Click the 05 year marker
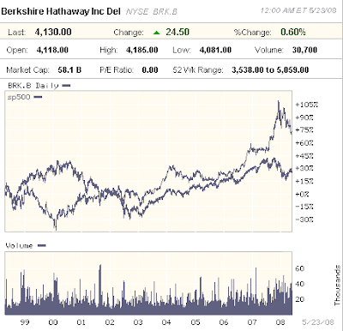The width and height of the screenshot is (343, 331). point(196,322)
